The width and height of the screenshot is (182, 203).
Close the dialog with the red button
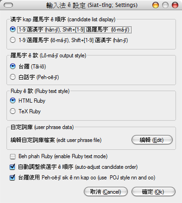(175, 5)
